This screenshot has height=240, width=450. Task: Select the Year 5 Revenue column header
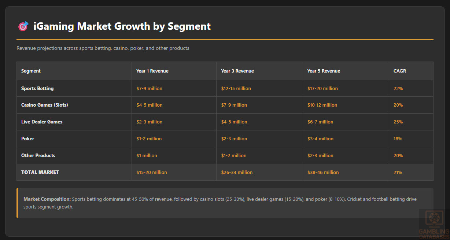pos(324,71)
